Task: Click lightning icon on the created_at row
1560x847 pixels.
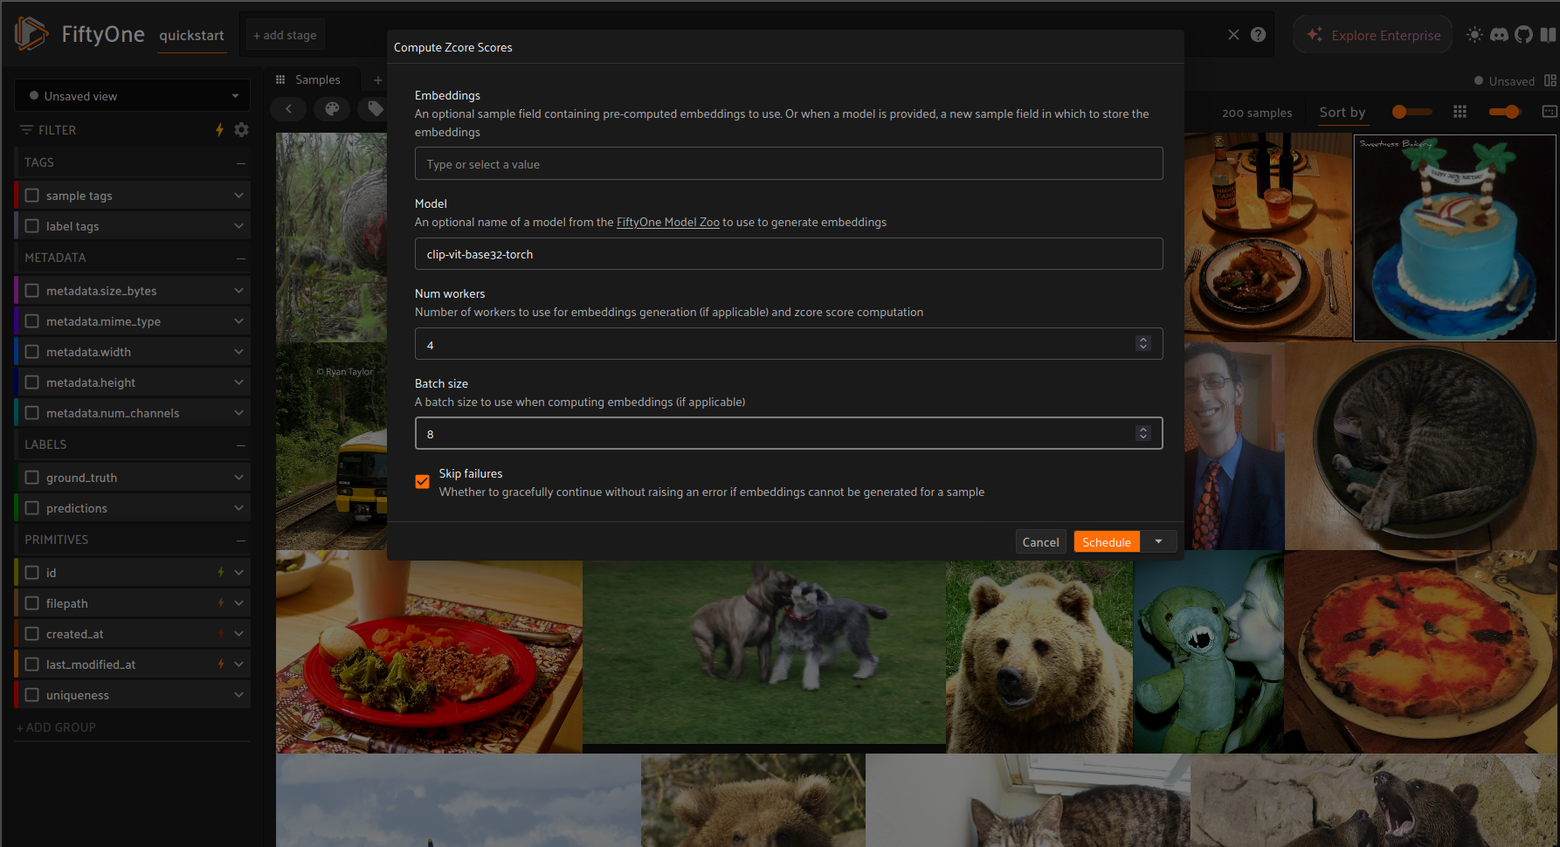Action: click(221, 634)
